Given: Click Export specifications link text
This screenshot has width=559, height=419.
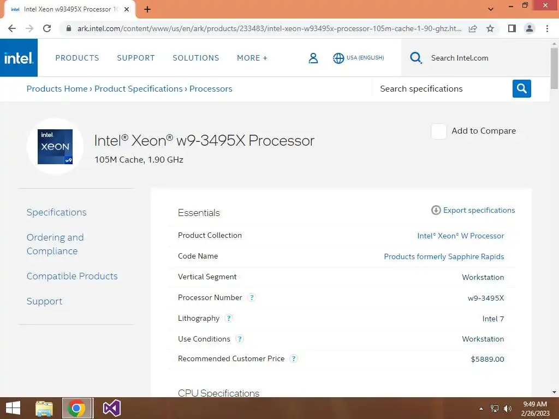Looking at the screenshot, I should coord(479,210).
